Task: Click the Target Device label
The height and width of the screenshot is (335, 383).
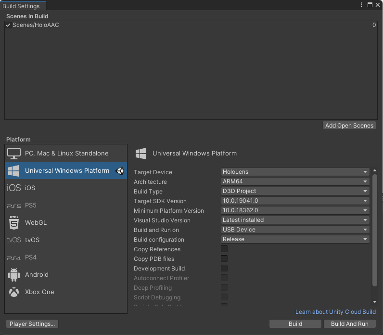Action: point(153,172)
